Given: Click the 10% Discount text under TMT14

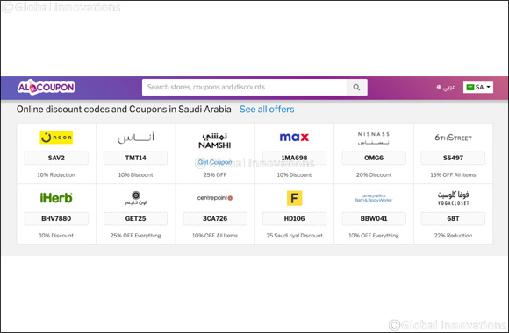Looking at the screenshot, I should click(136, 174).
